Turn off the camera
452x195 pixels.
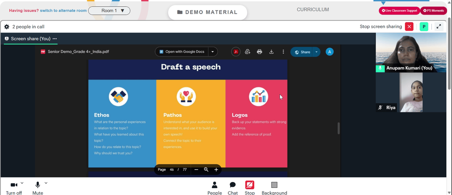(x=14, y=188)
